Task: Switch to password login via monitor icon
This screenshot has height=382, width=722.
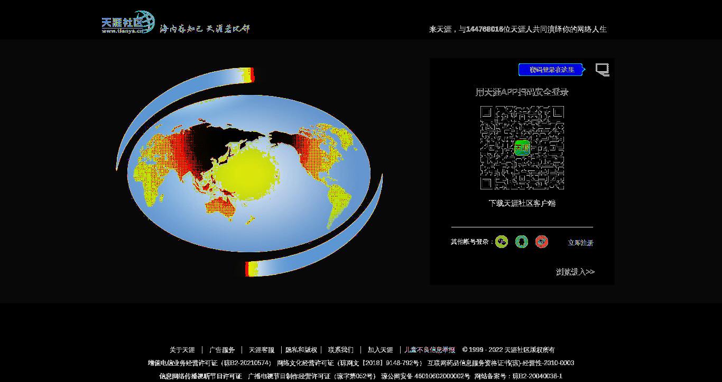Action: click(602, 70)
